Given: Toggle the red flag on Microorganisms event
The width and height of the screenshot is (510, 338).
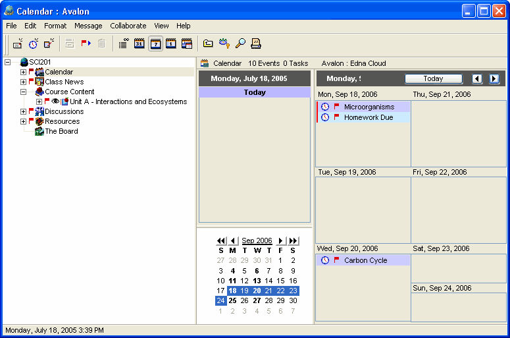Looking at the screenshot, I should pyautogui.click(x=337, y=107).
